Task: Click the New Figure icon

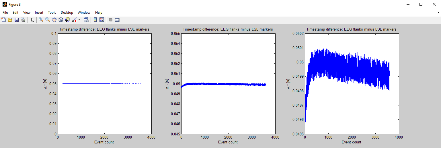Action: pyautogui.click(x=3, y=20)
